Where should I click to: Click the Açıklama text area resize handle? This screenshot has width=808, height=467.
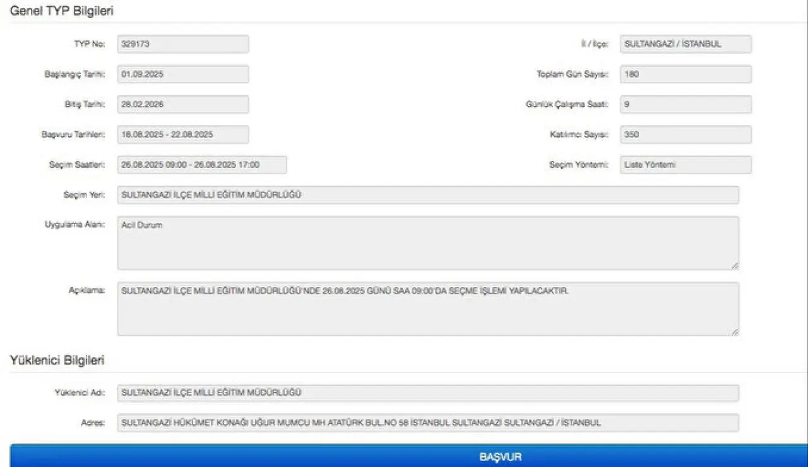[x=735, y=332]
